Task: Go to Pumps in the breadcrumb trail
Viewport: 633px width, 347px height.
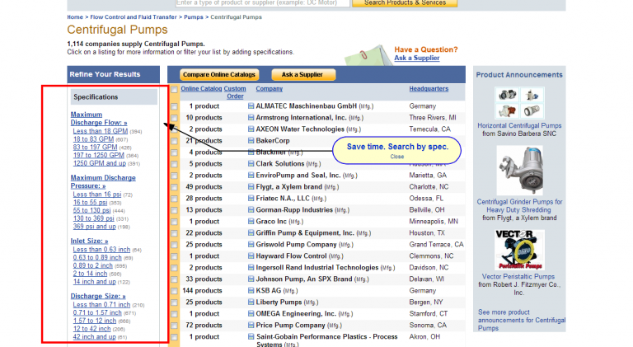Action: pyautogui.click(x=194, y=16)
